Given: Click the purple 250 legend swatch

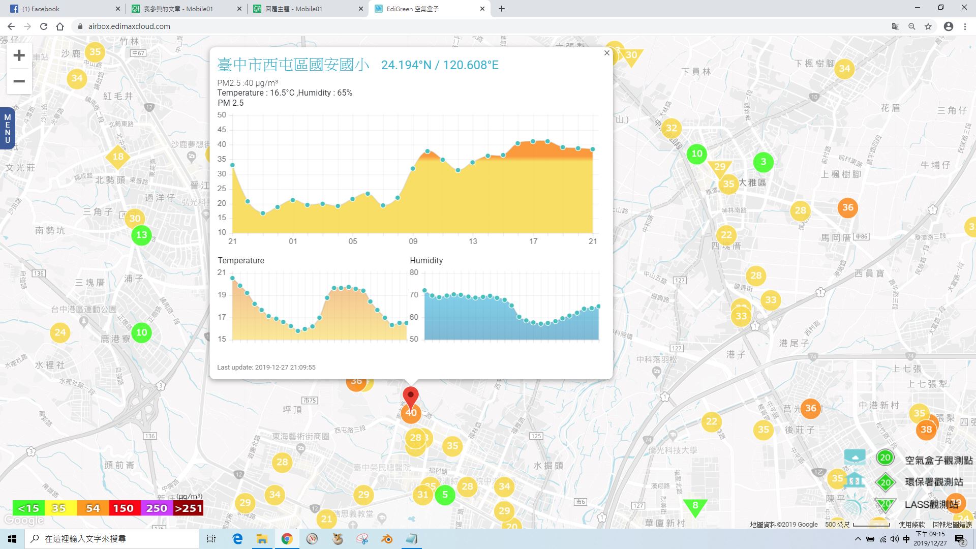Looking at the screenshot, I should pyautogui.click(x=156, y=508).
